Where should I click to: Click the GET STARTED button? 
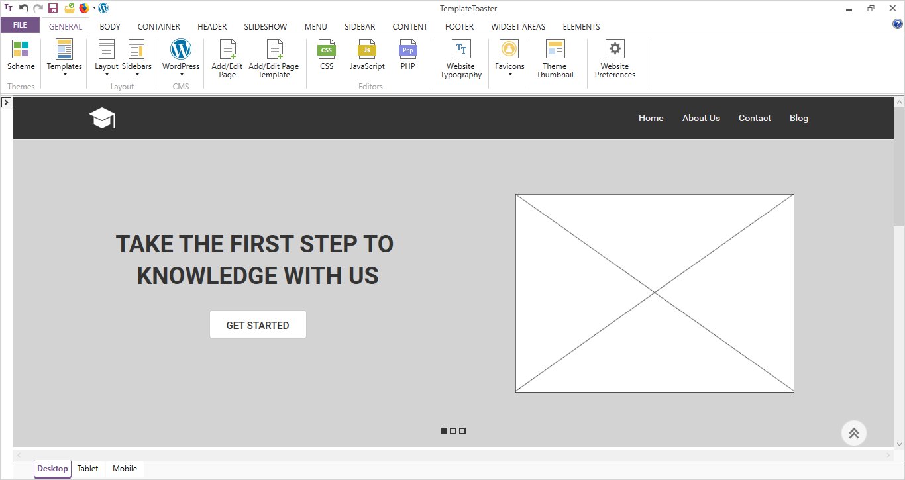coord(258,325)
